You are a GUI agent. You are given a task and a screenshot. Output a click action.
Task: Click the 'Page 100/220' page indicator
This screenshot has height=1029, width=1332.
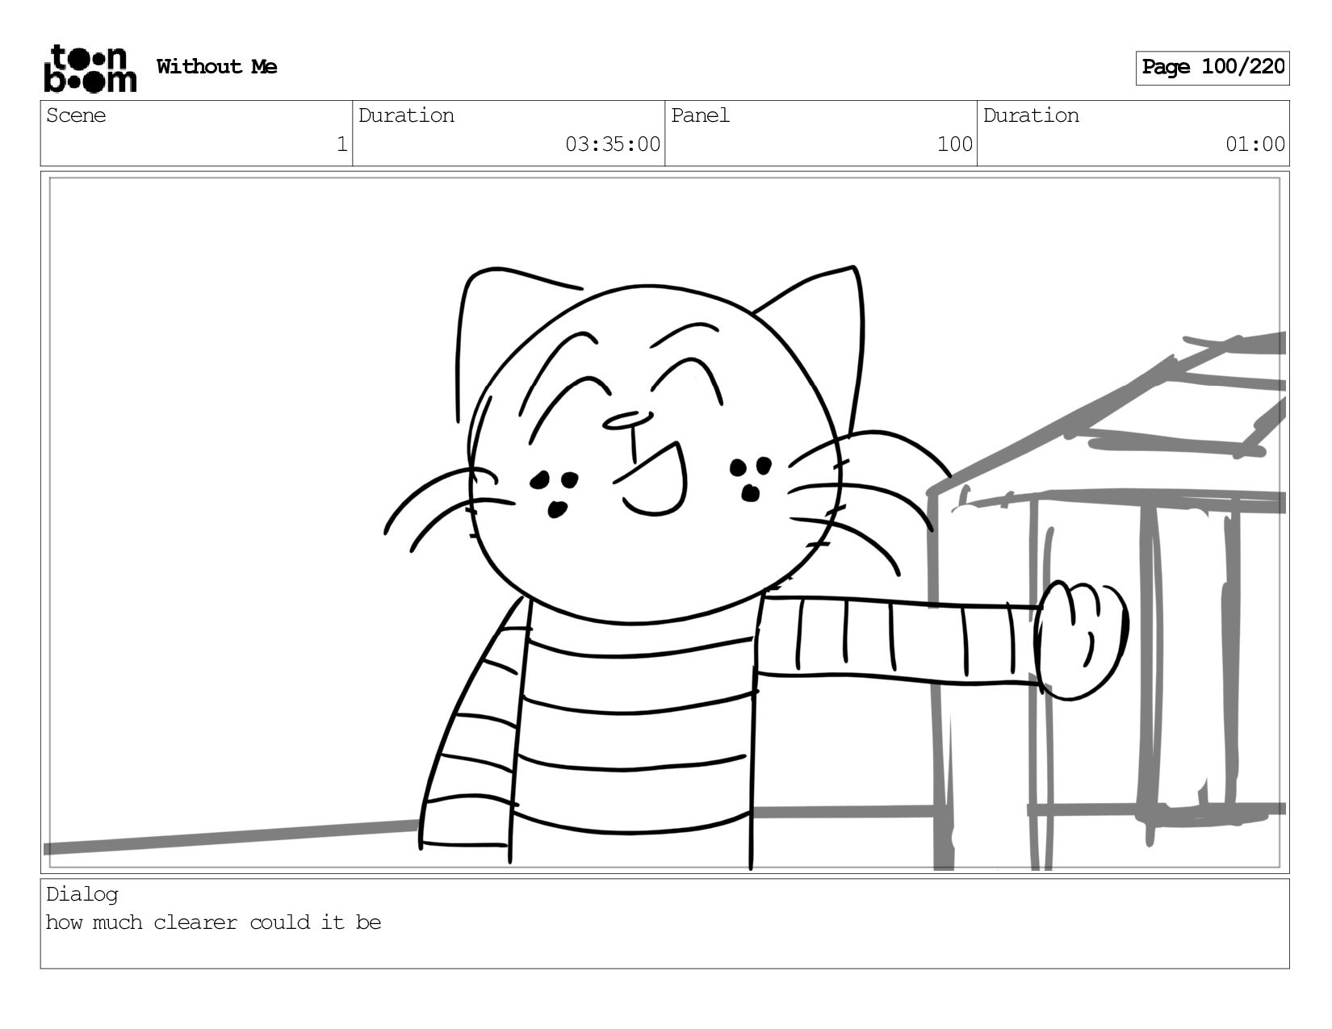1213,68
